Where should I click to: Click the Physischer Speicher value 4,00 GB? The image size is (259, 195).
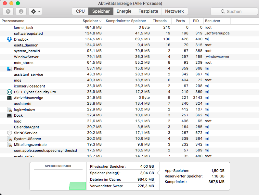coord(147,166)
